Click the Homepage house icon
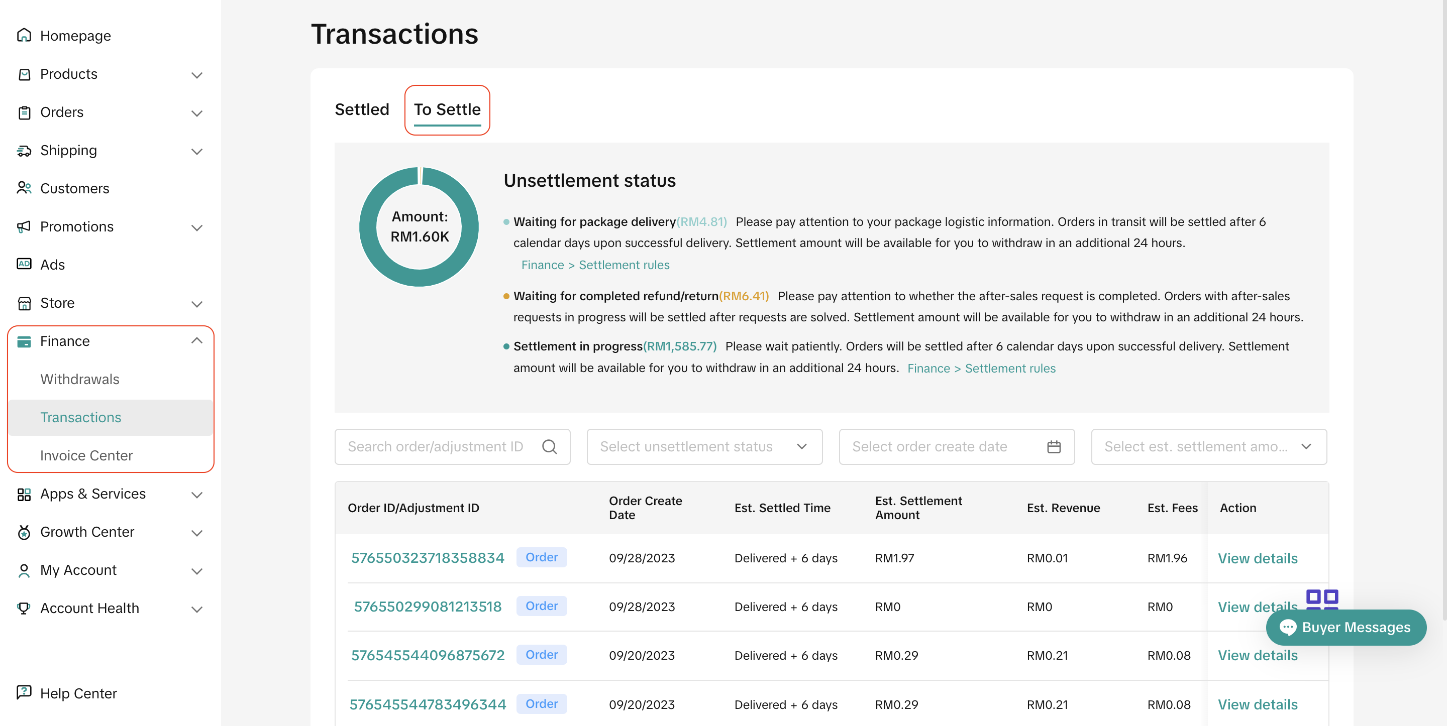Screen dimensions: 1447x726 click(24, 35)
